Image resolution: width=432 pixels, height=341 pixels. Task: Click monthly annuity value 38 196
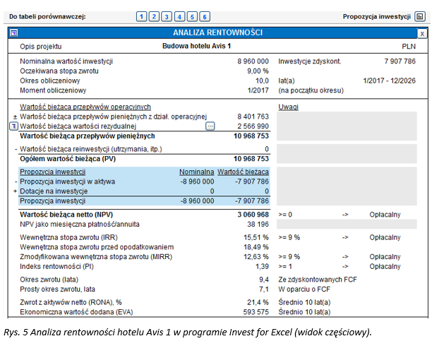[x=258, y=224]
